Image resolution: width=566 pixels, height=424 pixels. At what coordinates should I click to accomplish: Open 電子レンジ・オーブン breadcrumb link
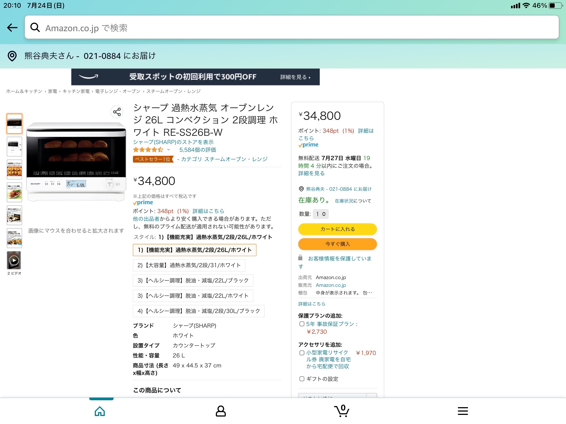coord(118,91)
